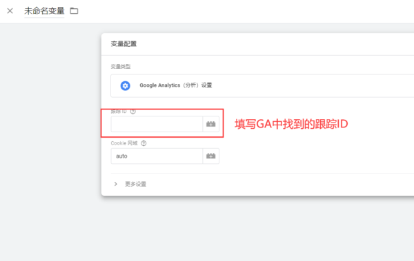This screenshot has width=414, height=261.
Task: Focus the 跟踪 ID input field
Action: coord(157,124)
